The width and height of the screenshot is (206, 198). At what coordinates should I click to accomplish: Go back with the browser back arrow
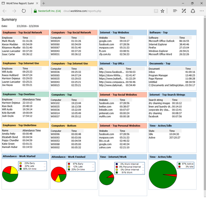(4, 11)
